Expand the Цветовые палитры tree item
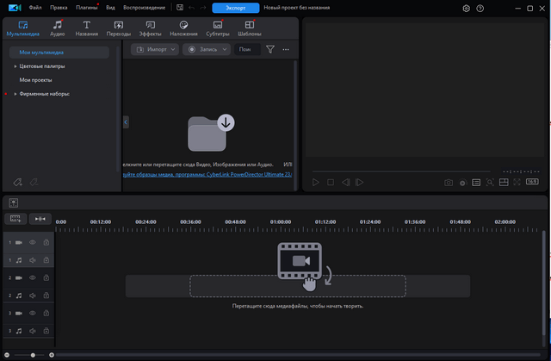 coord(15,66)
